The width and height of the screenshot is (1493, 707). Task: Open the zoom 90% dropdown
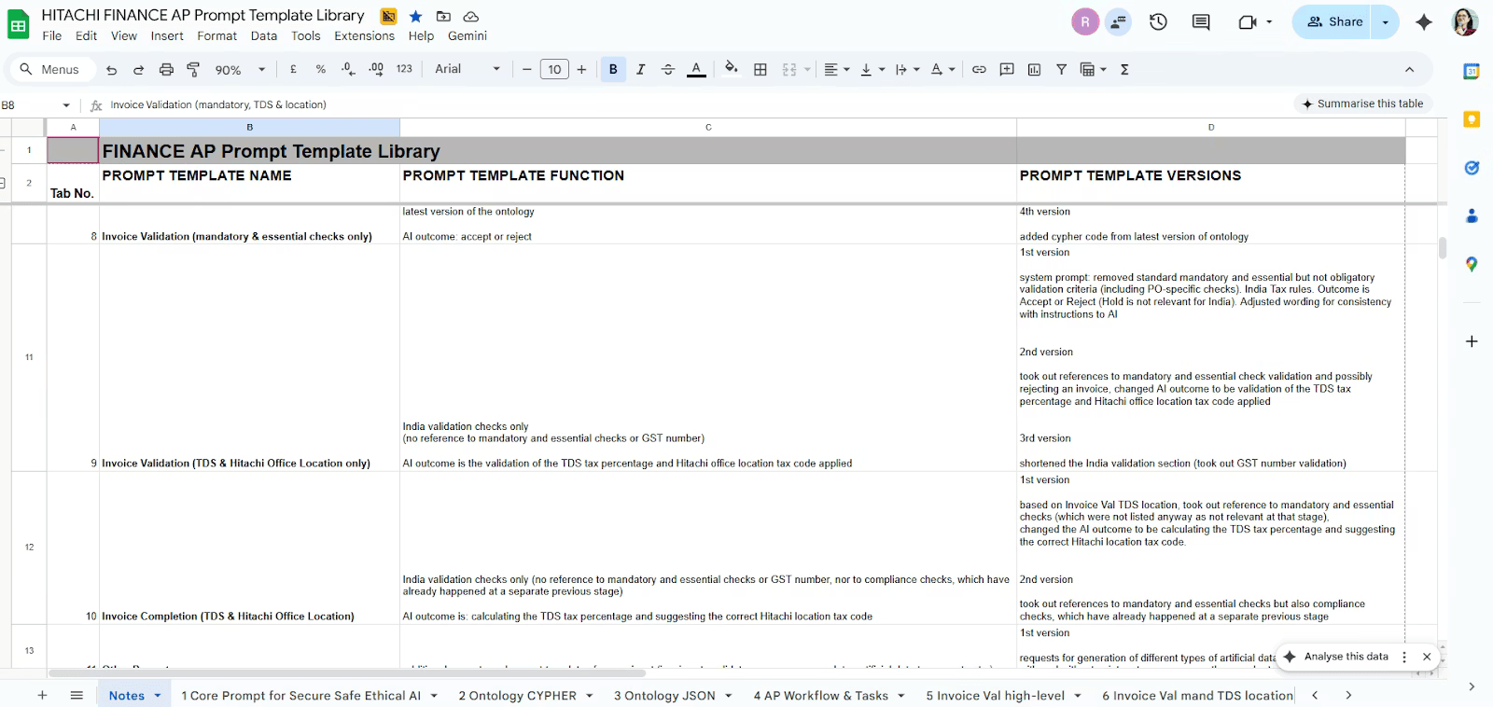pyautogui.click(x=240, y=70)
